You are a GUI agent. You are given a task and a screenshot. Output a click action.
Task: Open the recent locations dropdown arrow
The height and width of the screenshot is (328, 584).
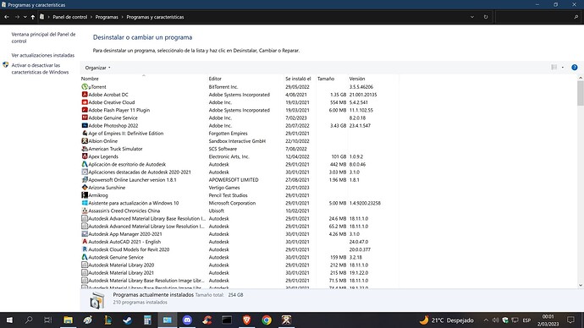(x=25, y=17)
